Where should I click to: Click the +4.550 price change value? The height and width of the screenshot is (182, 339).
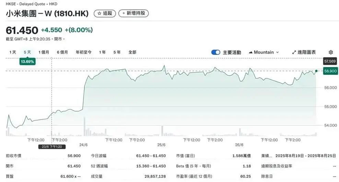pos(51,30)
